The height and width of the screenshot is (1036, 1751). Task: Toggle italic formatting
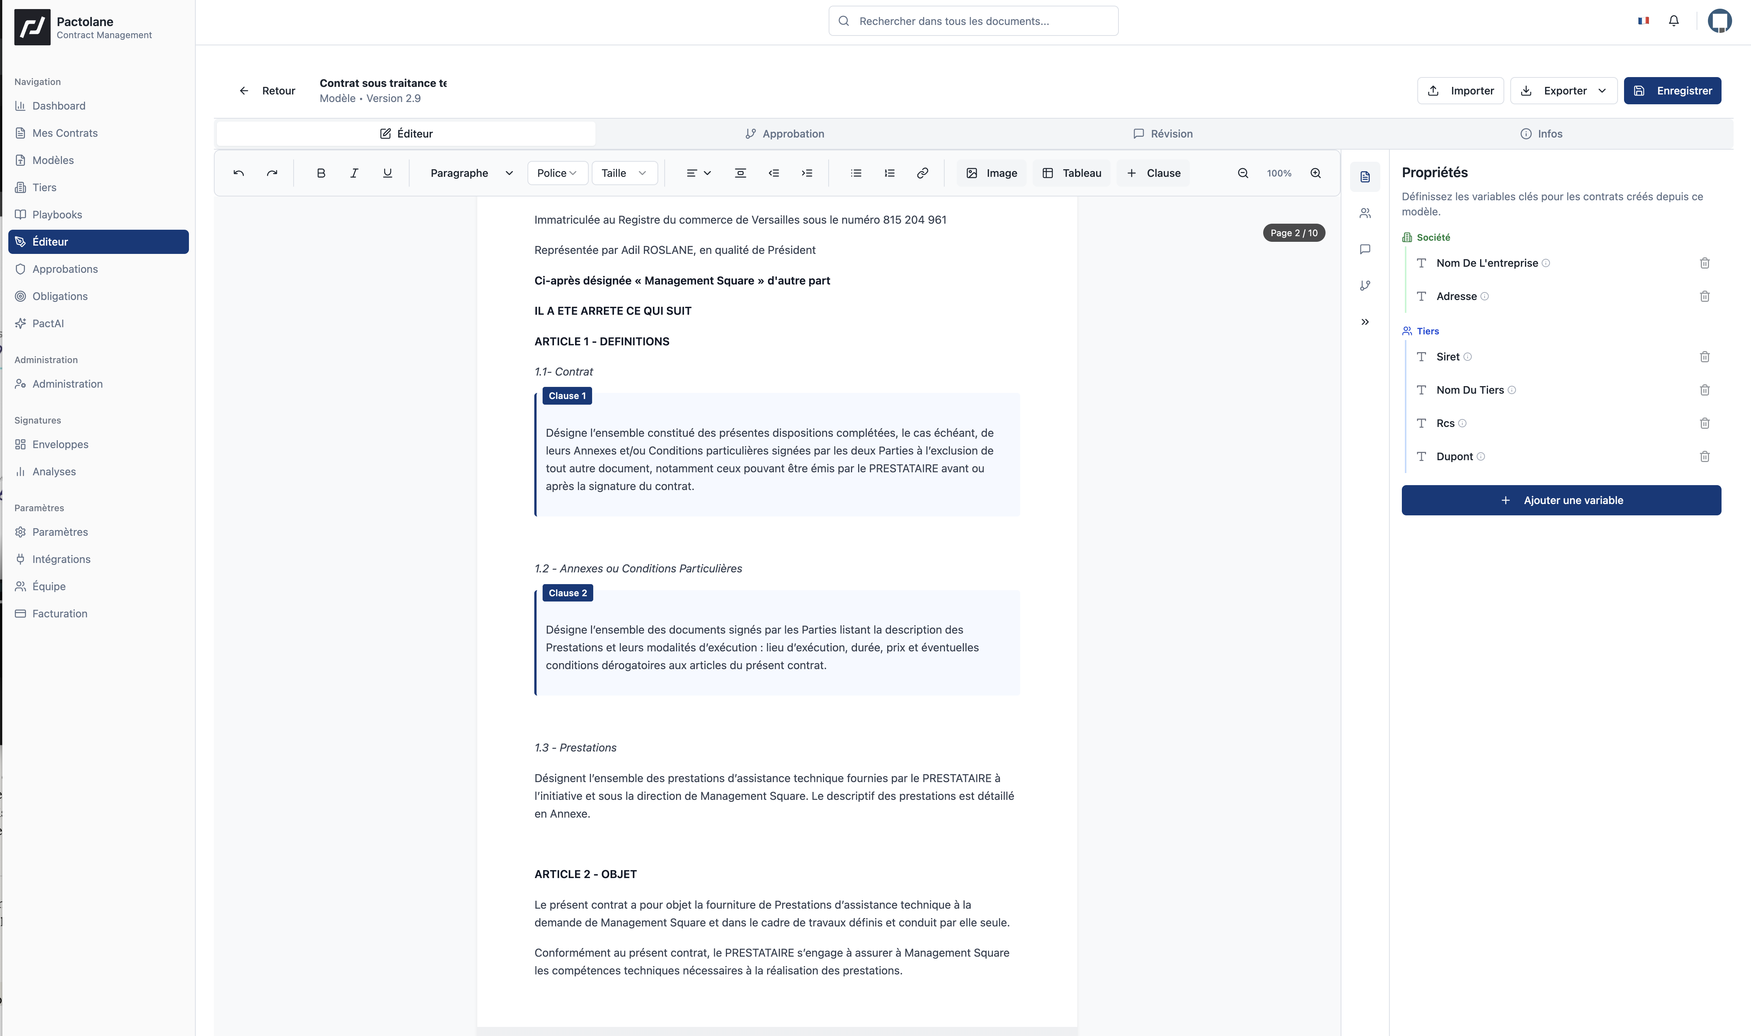click(354, 173)
